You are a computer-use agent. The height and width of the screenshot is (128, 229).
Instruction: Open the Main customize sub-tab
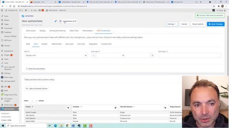(28, 44)
